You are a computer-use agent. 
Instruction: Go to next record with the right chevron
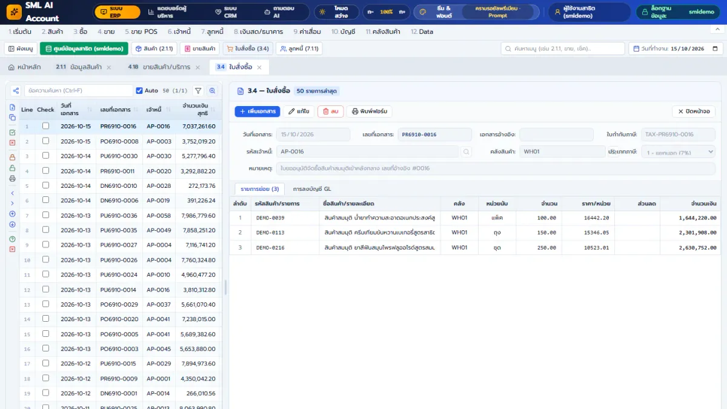click(x=12, y=203)
